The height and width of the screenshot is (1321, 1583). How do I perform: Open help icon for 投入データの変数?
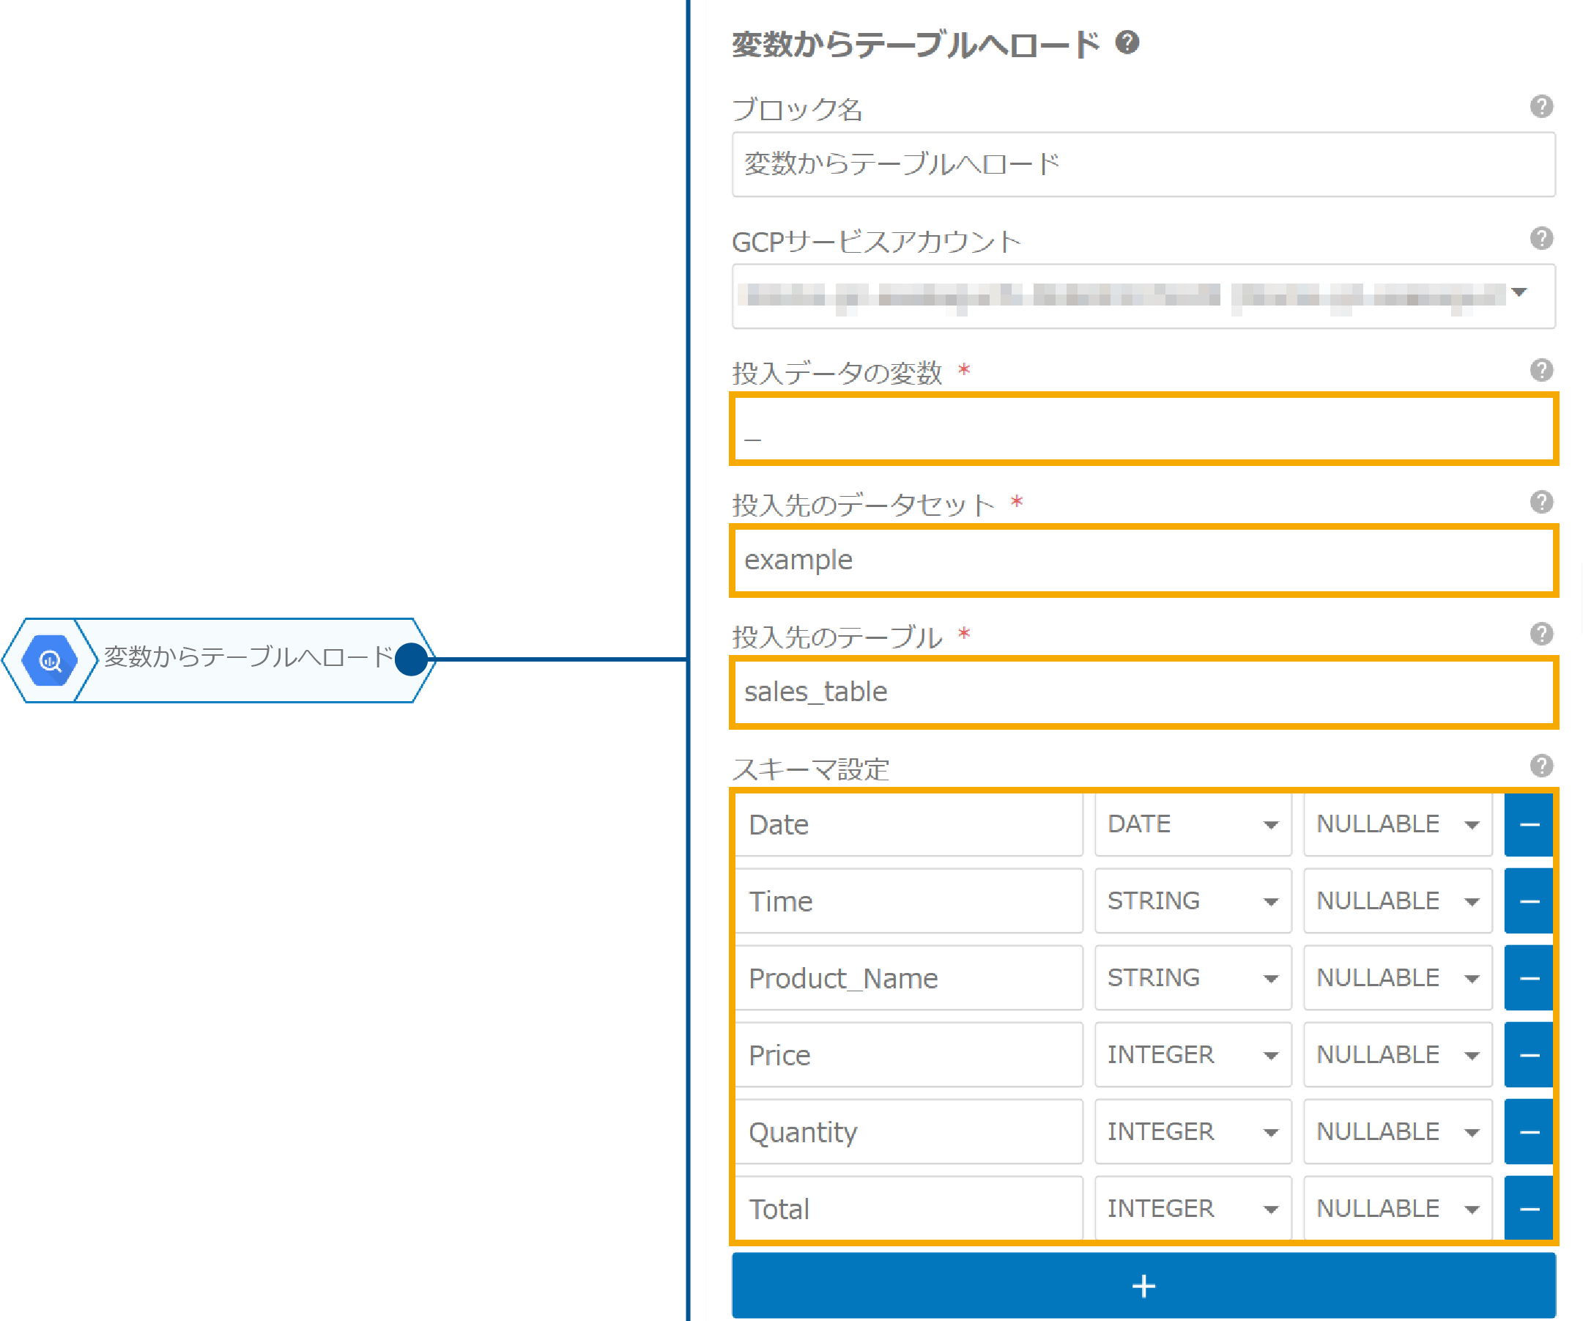coord(1541,370)
